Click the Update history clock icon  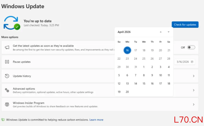click(7, 76)
